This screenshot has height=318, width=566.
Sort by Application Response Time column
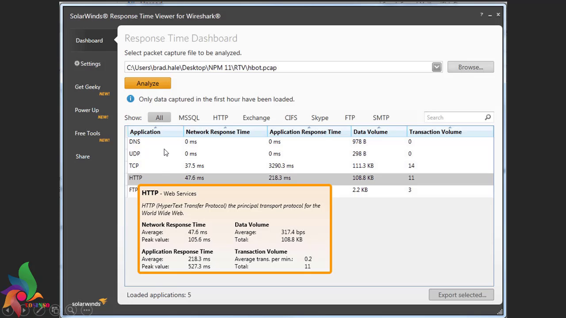pyautogui.click(x=309, y=132)
